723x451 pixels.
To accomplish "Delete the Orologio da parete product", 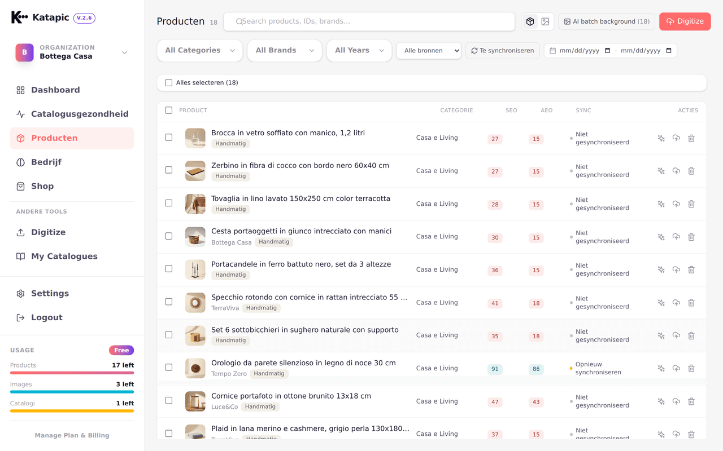I will tap(691, 368).
